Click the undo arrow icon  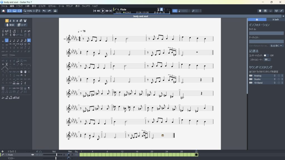(44, 11)
